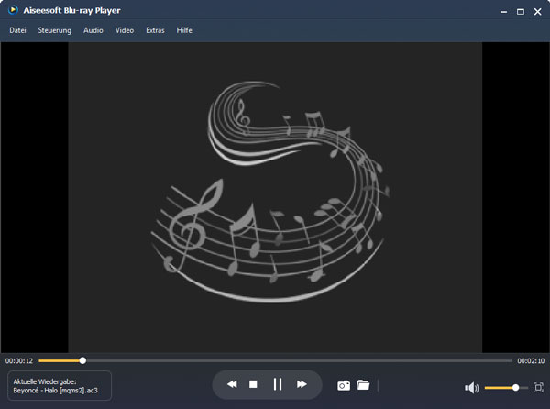
Task: Pause the current playback
Action: 278,384
